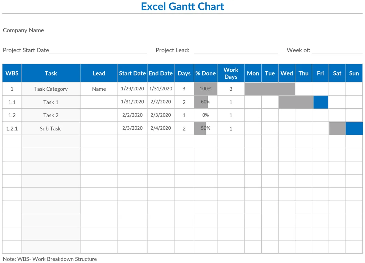
Task: Click the blue Friday bar for Task 1
Action: coord(321,102)
